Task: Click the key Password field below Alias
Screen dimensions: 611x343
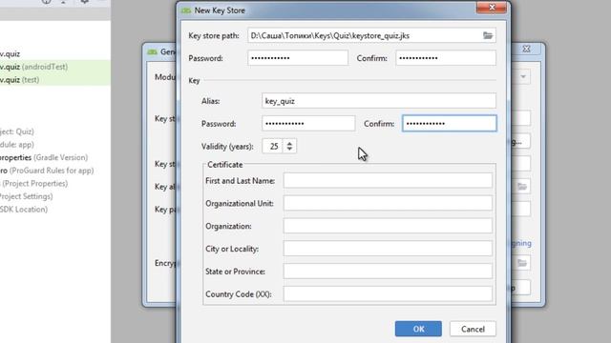Action: 308,123
